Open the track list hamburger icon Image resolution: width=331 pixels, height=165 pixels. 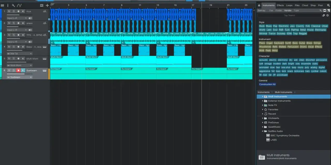(x=2, y=5)
